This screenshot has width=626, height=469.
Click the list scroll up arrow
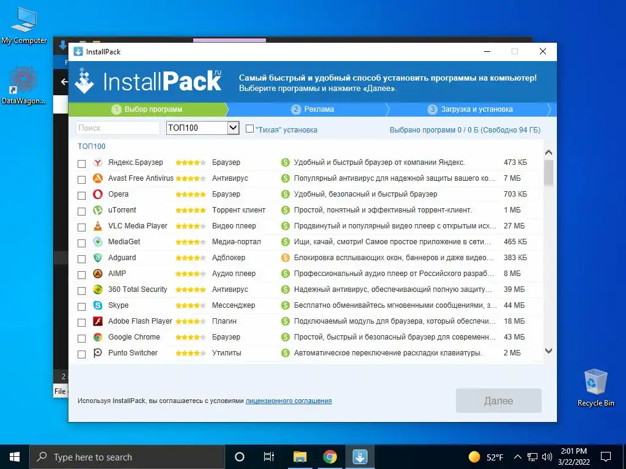(548, 152)
